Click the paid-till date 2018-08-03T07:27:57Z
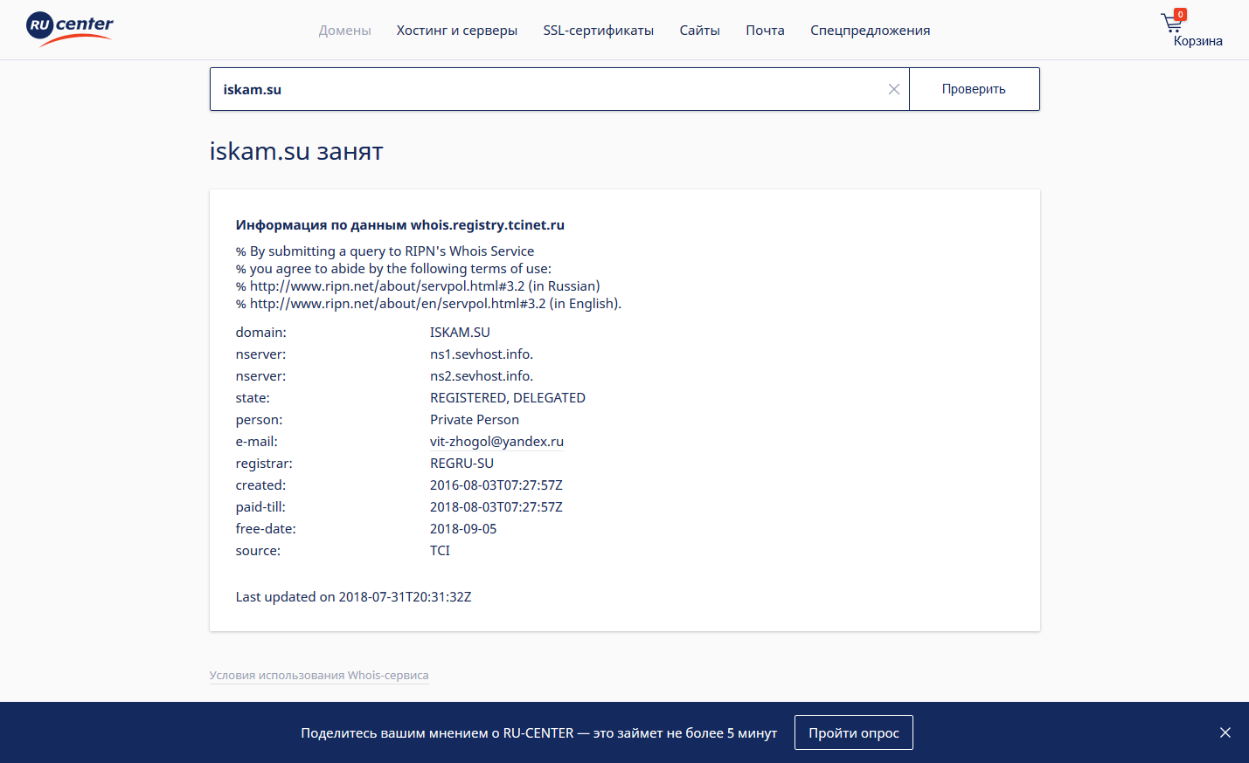The height and width of the screenshot is (763, 1249). (x=496, y=507)
